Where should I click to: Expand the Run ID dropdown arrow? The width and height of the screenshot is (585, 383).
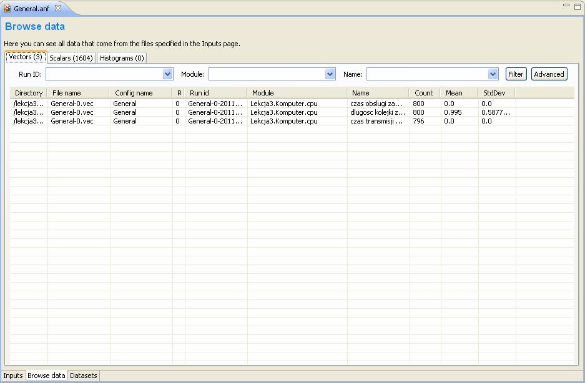point(168,74)
